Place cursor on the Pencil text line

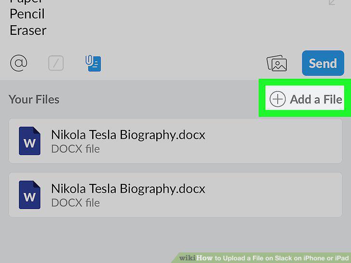(27, 14)
